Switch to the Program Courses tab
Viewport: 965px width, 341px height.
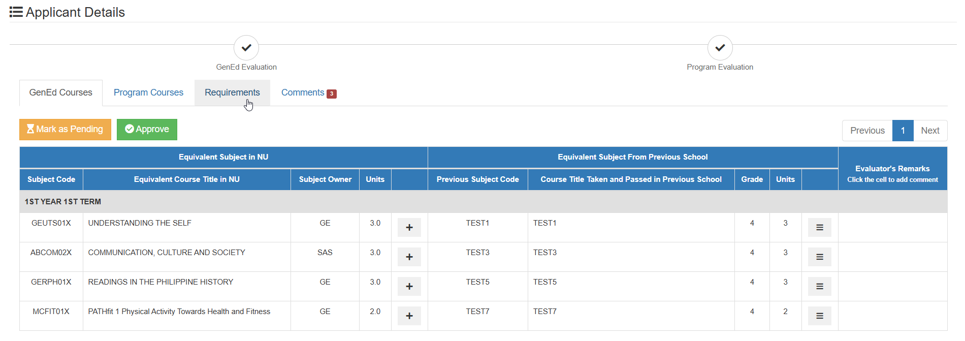click(148, 92)
